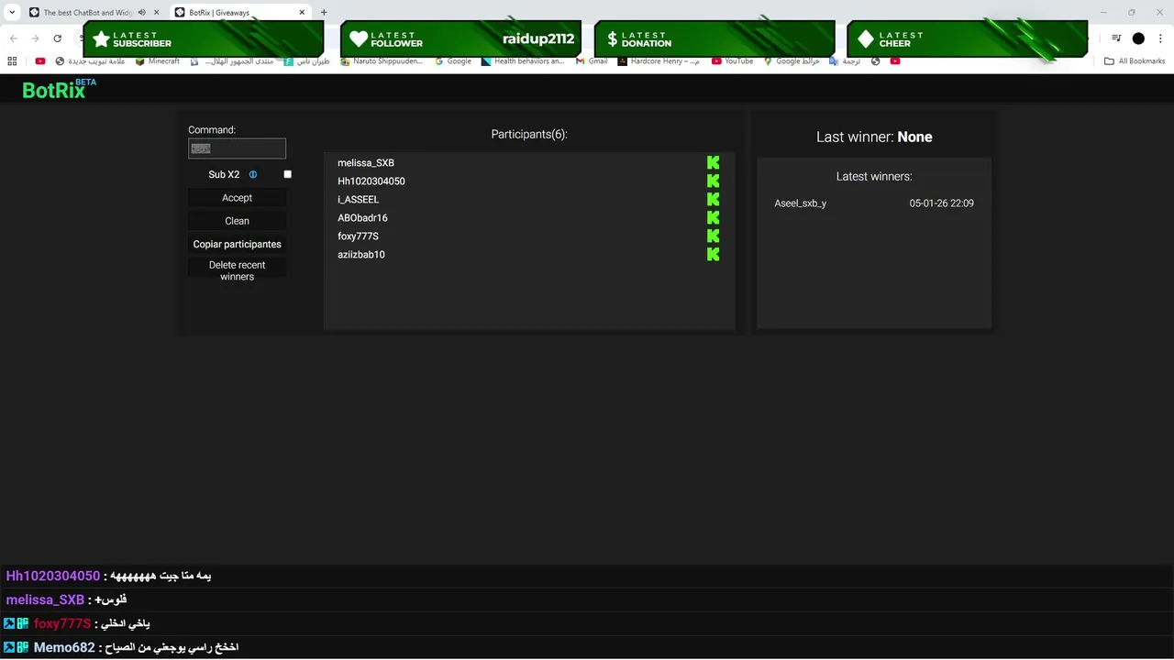Open a new browser tab
This screenshot has width=1174, height=660.
click(x=324, y=13)
